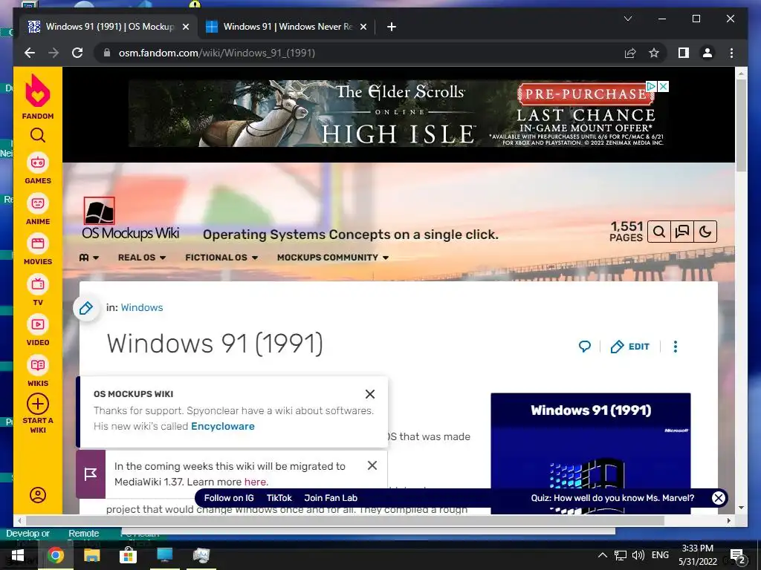Image resolution: width=761 pixels, height=570 pixels.
Task: Close the Windows Never Released tab
Action: coord(363,27)
